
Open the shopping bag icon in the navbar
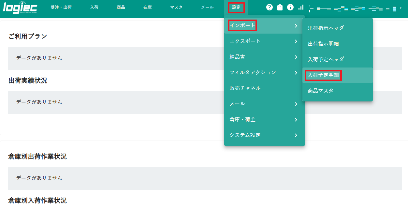[x=280, y=7]
